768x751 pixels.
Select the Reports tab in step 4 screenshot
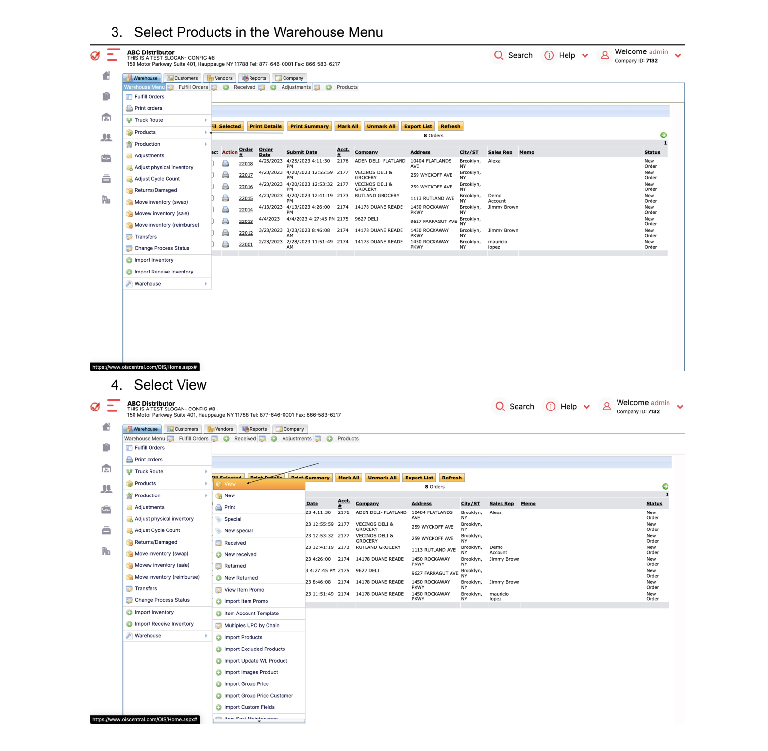point(254,429)
